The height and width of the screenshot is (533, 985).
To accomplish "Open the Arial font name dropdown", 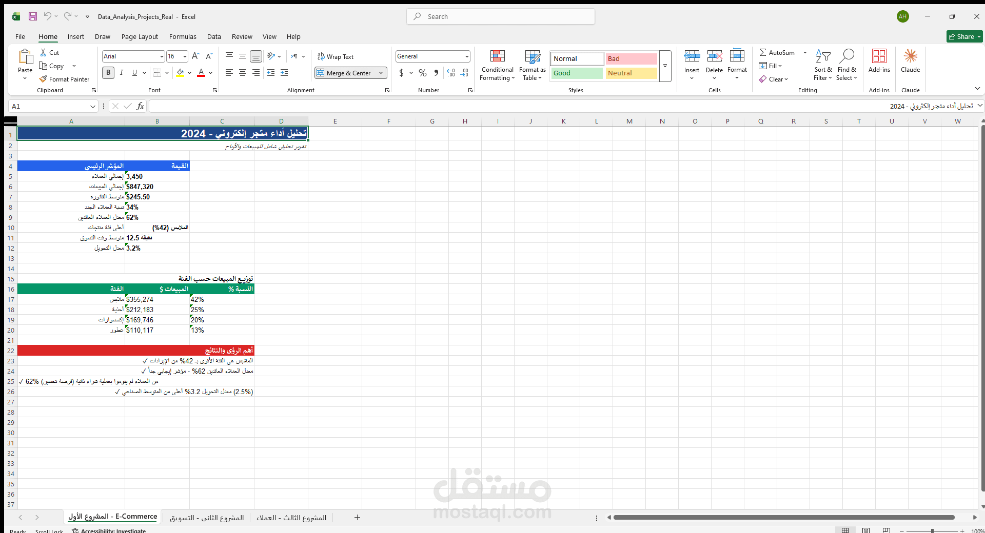I will coord(162,56).
